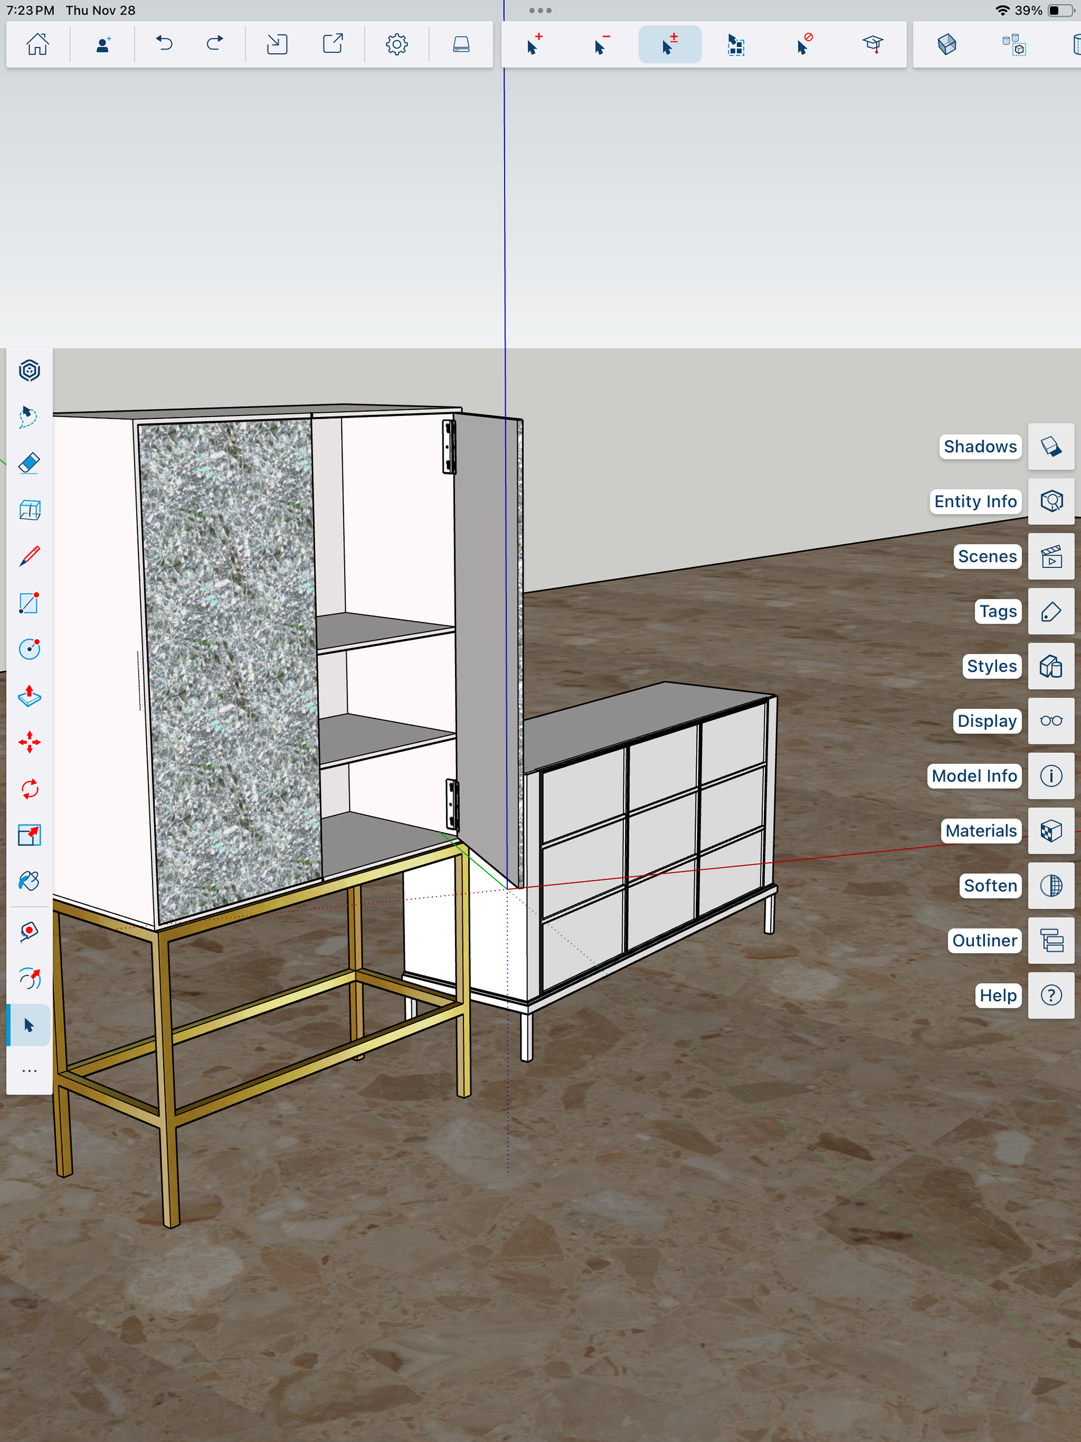Toggle add/subtract selection mode
Screen dimensions: 1081x1442
pyautogui.click(x=669, y=44)
